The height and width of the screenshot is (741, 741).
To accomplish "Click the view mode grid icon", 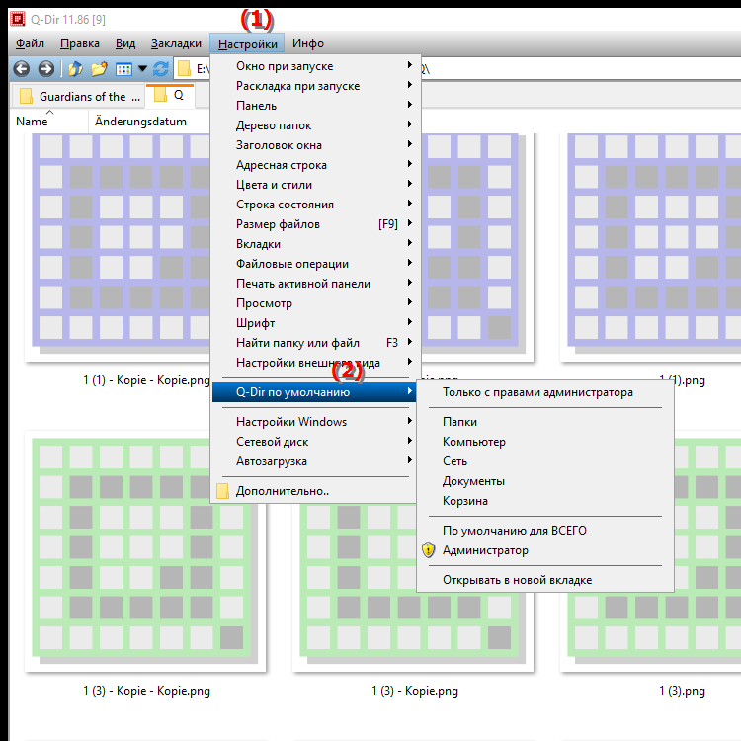I will (123, 69).
